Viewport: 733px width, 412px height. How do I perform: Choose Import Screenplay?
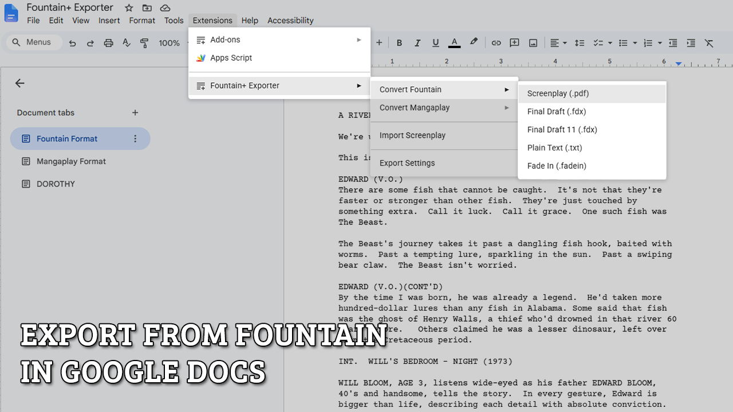pos(444,136)
